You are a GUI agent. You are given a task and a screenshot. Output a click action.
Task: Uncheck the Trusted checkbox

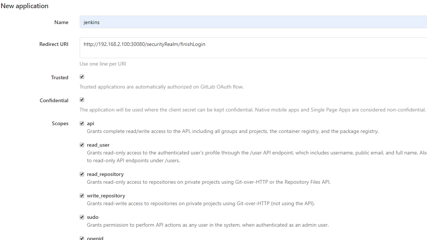coord(82,77)
